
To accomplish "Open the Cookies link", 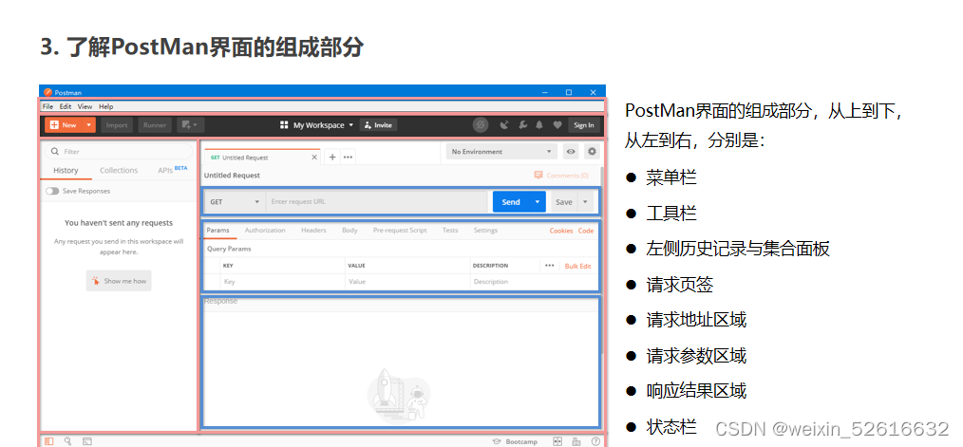I will click(561, 231).
